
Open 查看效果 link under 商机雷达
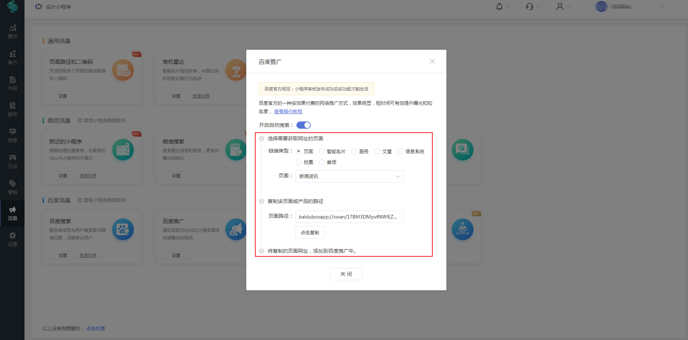(x=201, y=96)
